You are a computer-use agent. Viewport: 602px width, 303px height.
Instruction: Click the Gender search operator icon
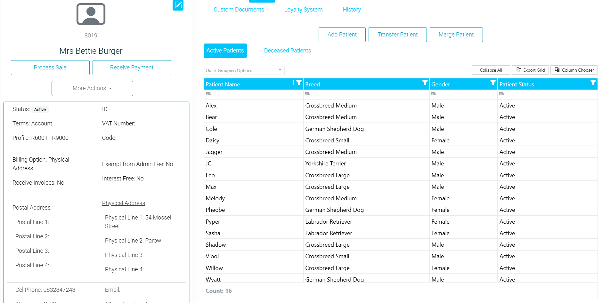434,94
